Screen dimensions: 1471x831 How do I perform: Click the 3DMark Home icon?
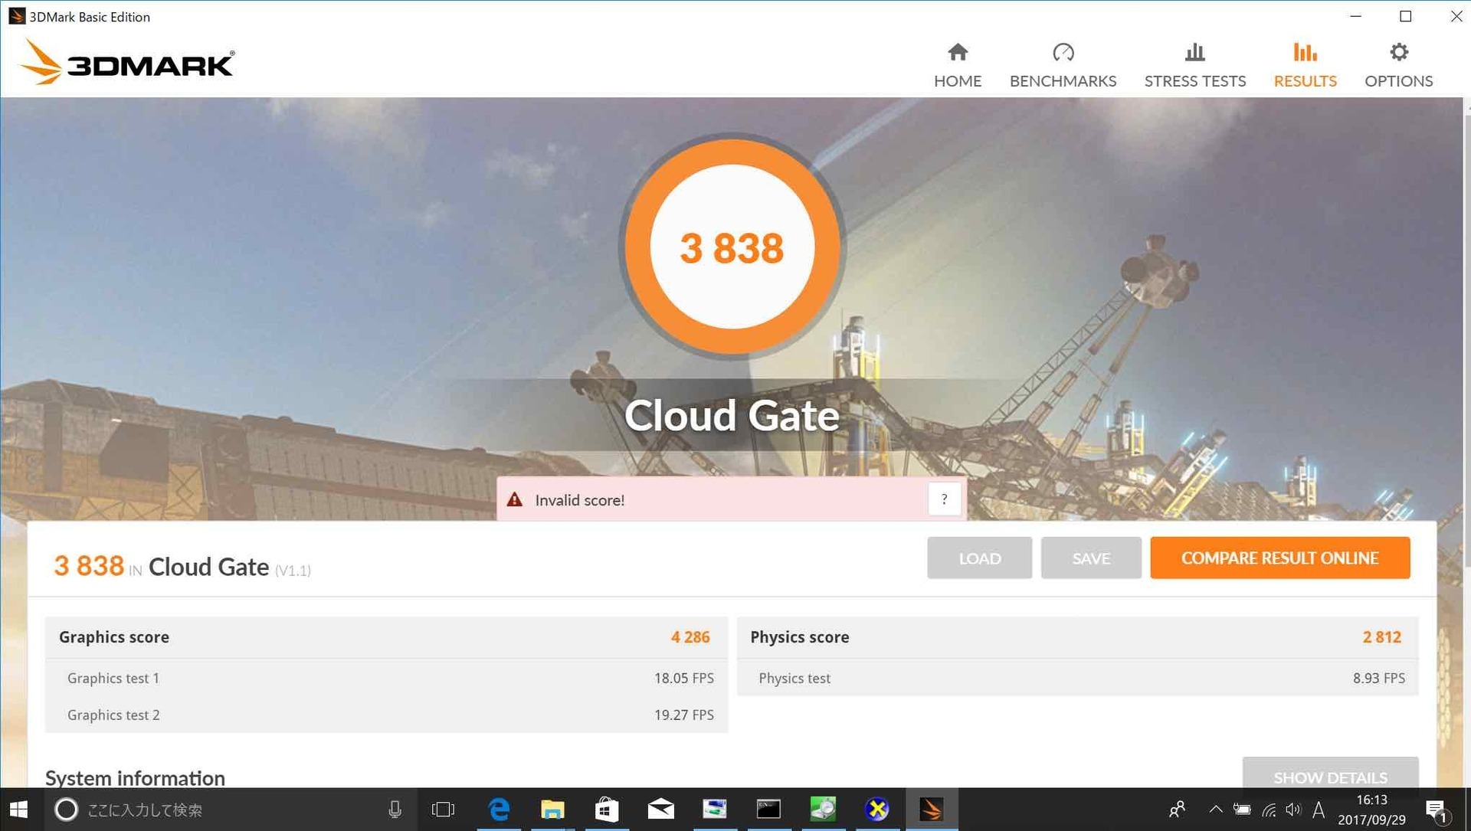pos(957,64)
